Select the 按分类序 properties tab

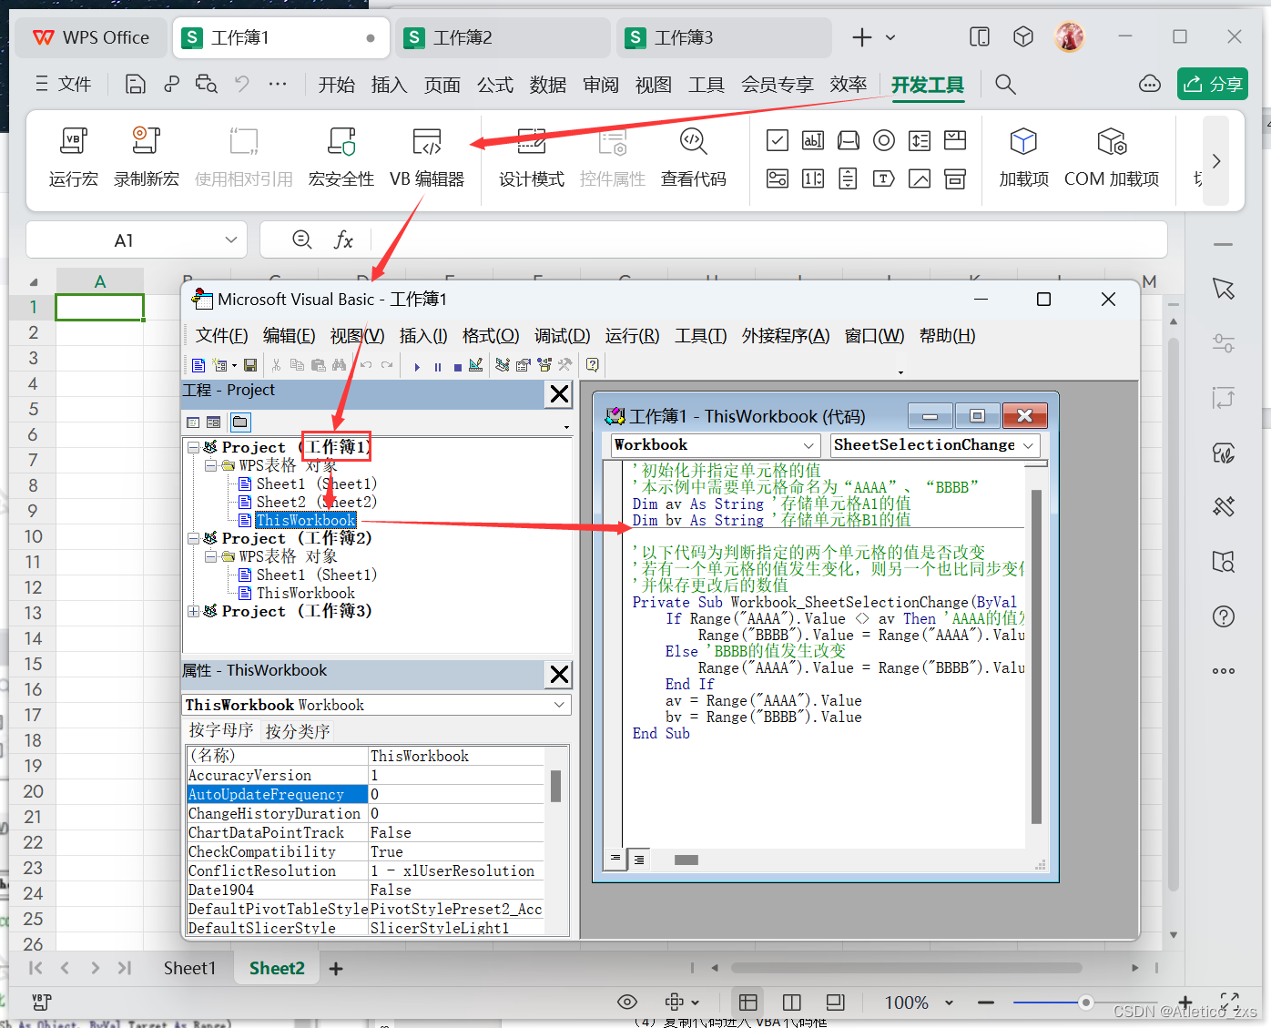click(297, 731)
